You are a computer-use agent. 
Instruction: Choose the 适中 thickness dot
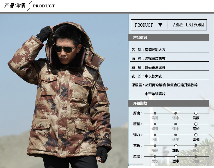coord(176,113)
